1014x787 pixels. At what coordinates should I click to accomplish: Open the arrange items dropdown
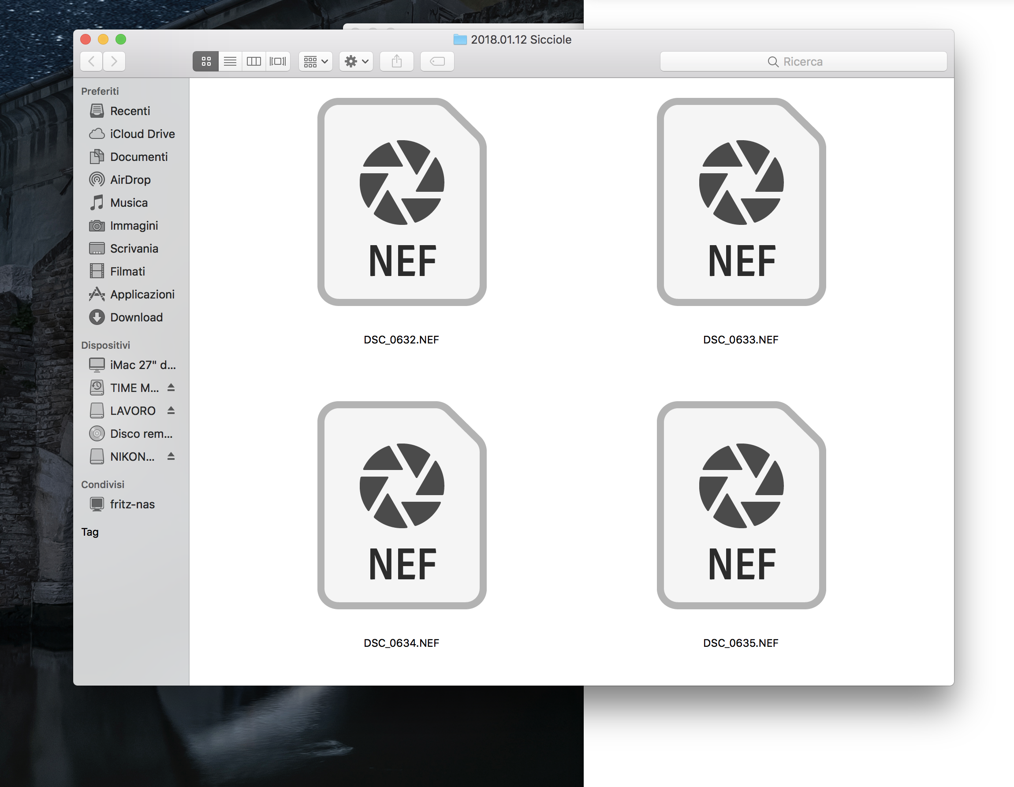[x=315, y=61]
